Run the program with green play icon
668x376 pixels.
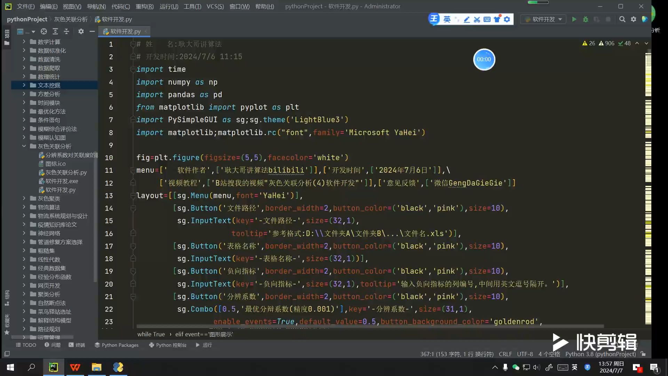574,19
